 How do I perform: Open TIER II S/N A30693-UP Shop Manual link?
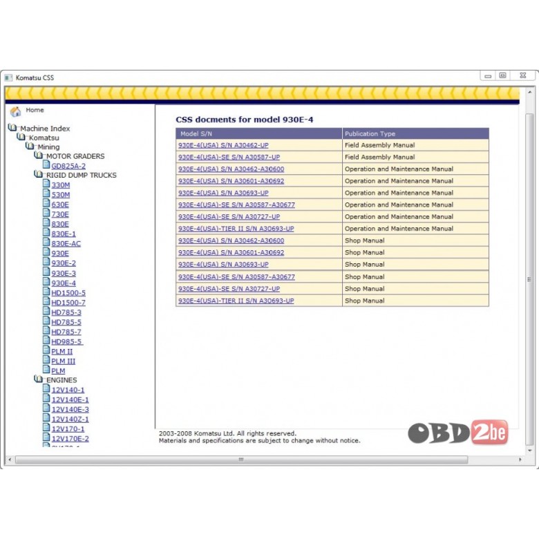(x=236, y=301)
